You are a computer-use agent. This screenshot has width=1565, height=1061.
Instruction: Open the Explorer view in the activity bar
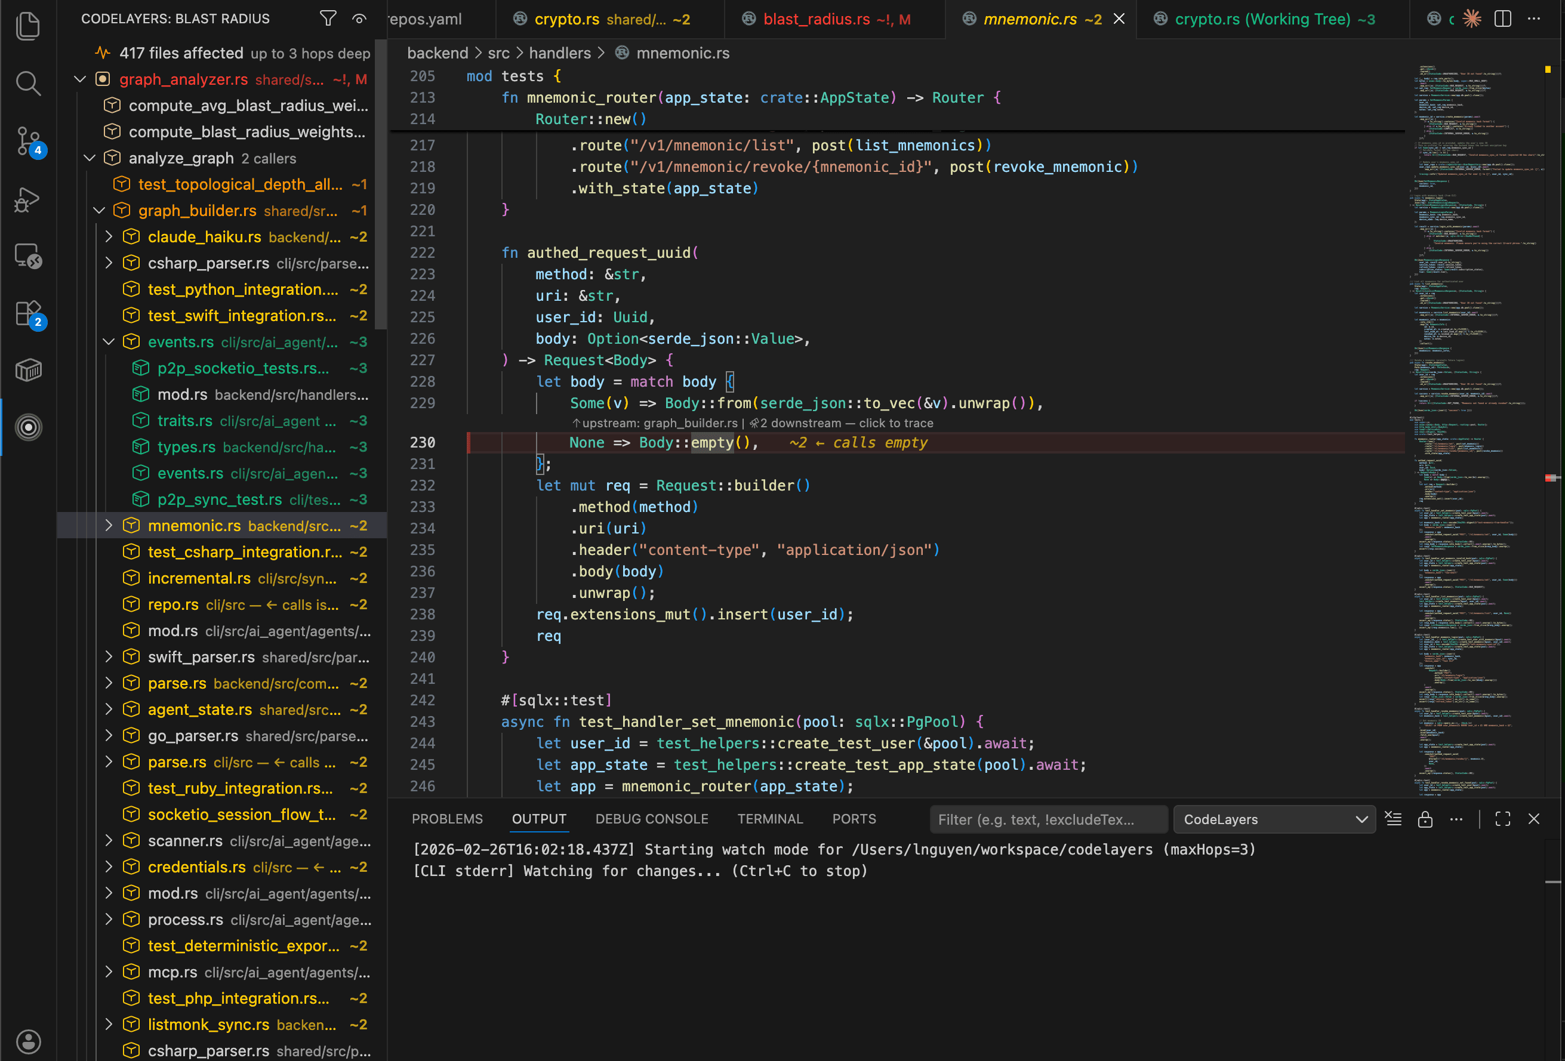coord(28,26)
